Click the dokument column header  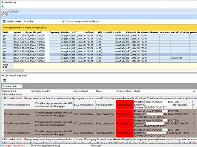(x=154, y=32)
